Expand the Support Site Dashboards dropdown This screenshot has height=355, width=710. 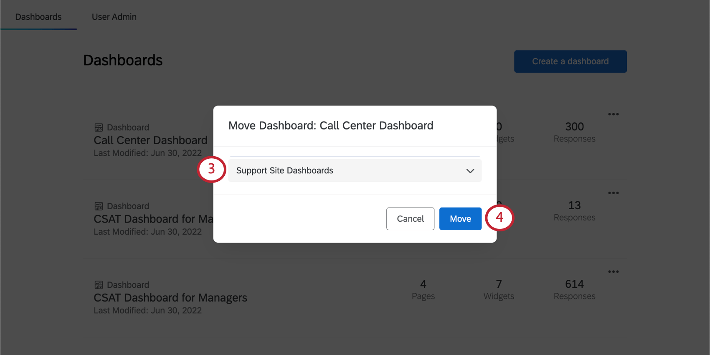[355, 170]
